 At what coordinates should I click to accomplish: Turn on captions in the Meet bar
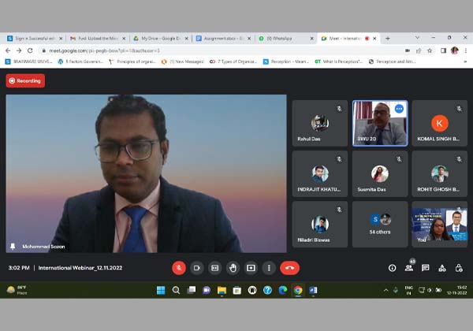(214, 267)
